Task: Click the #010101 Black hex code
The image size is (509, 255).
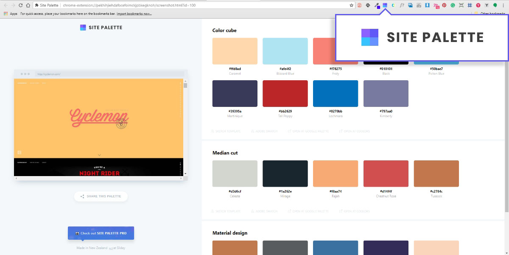Action: (x=386, y=69)
